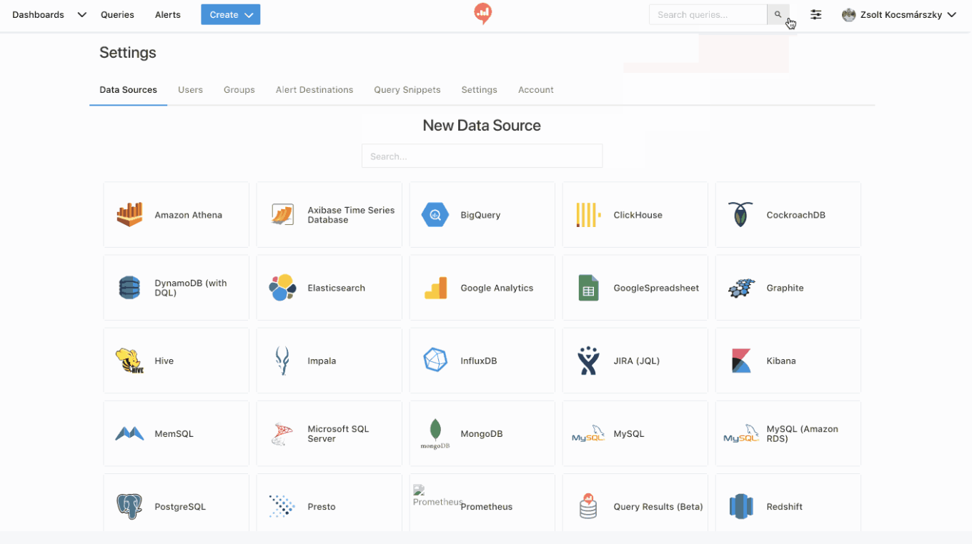
Task: Select the CockroachDB label
Action: coord(795,215)
